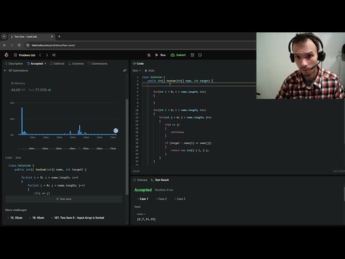Open a new browser tab
Image resolution: width=345 pixels, height=259 pixels.
[x=59, y=37]
